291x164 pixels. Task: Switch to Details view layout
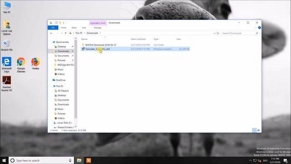point(254,130)
